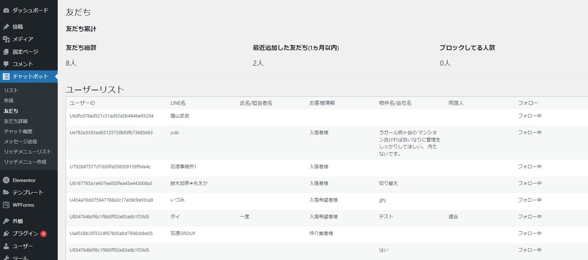
Task: Open the 固定ページ menu
Action: [26, 52]
